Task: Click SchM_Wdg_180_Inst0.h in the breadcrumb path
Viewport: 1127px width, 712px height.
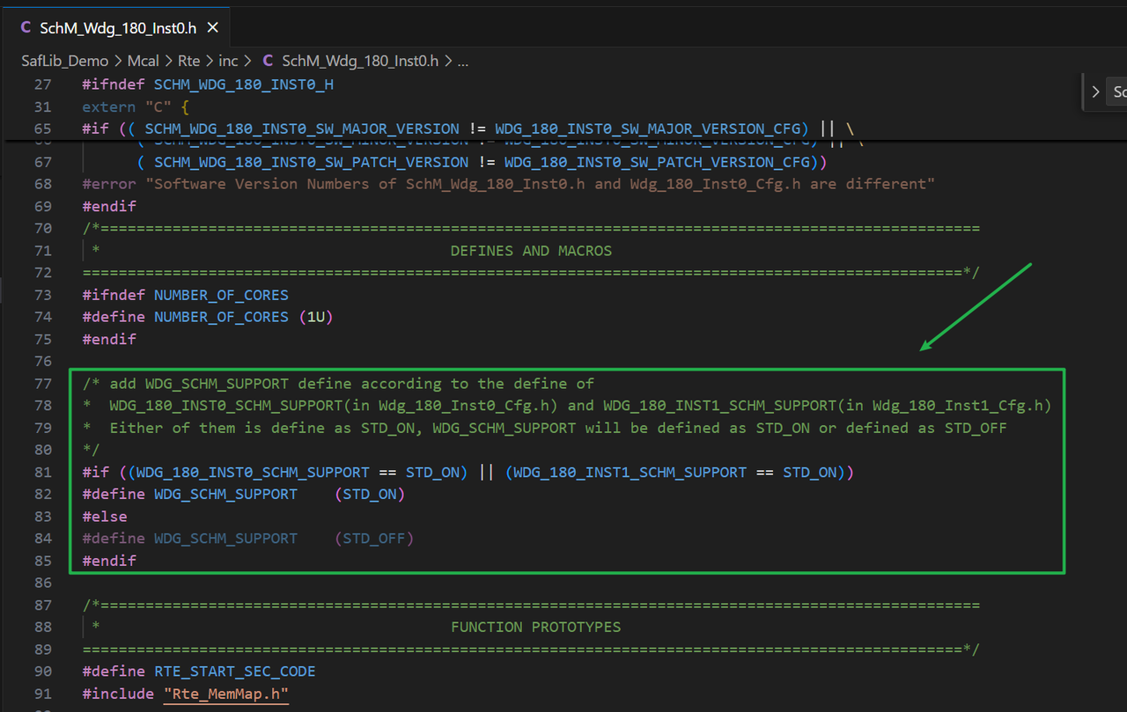Action: click(x=359, y=61)
